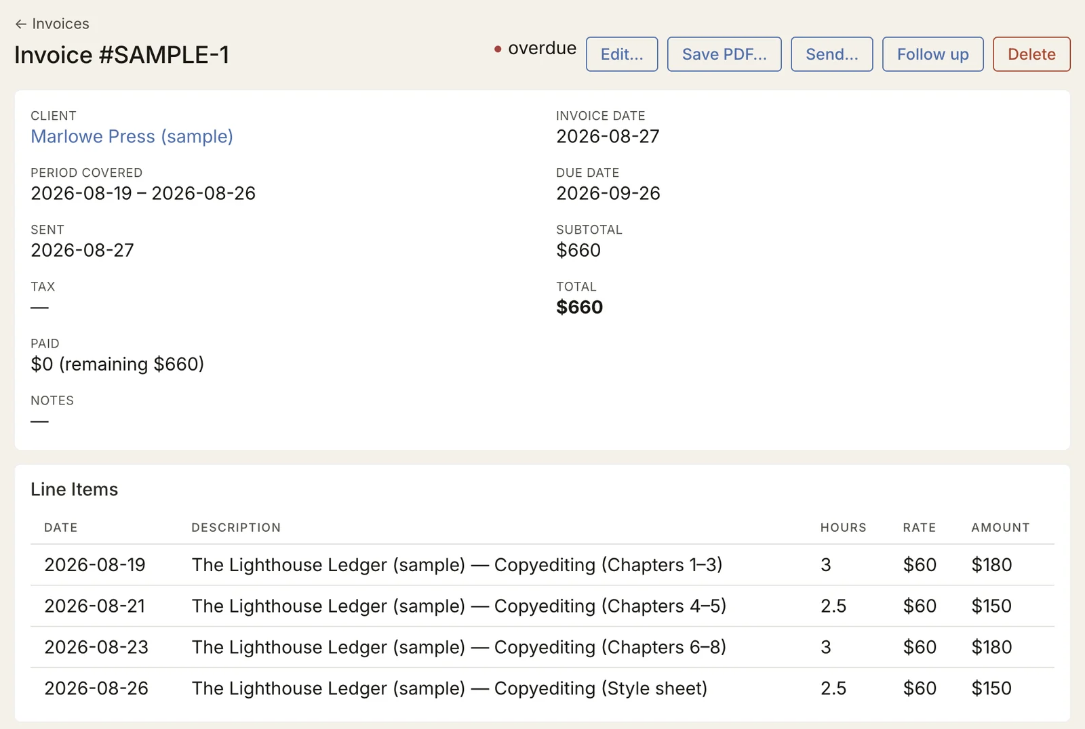Click the HOURS column header
The width and height of the screenshot is (1085, 729).
point(843,527)
